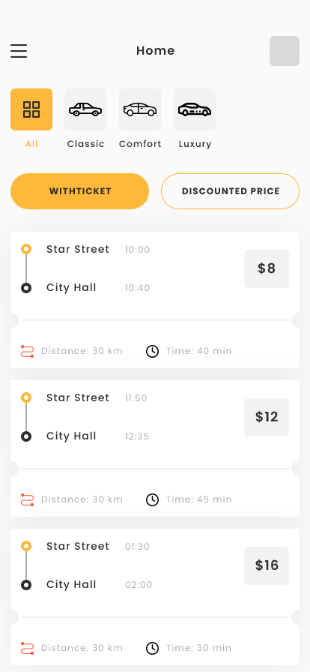
Task: Open the profile avatar placeholder
Action: coord(285,51)
